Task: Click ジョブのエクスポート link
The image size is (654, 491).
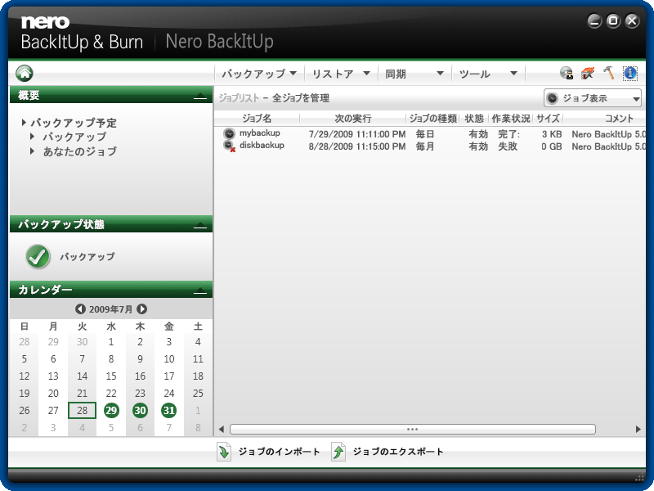Action: coord(398,452)
